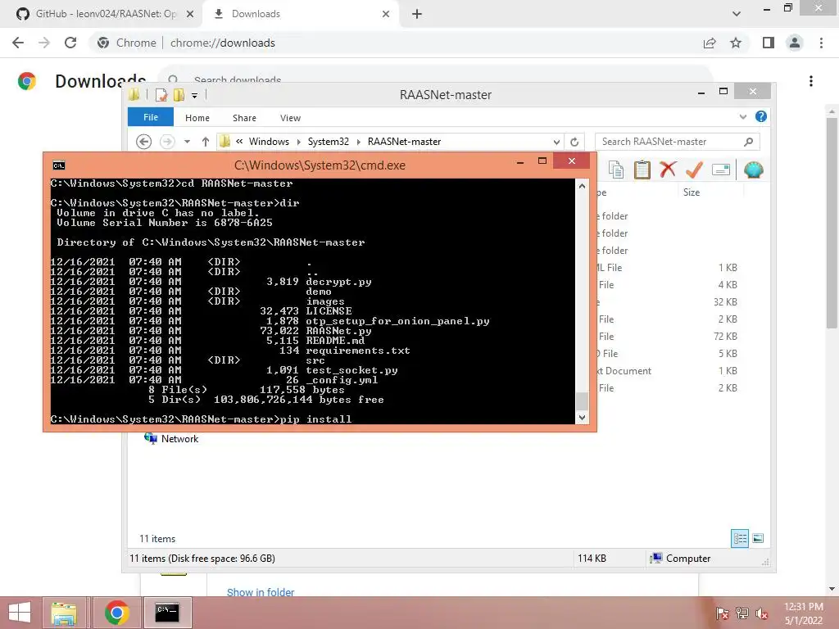Open Windows Start button

pyautogui.click(x=20, y=613)
